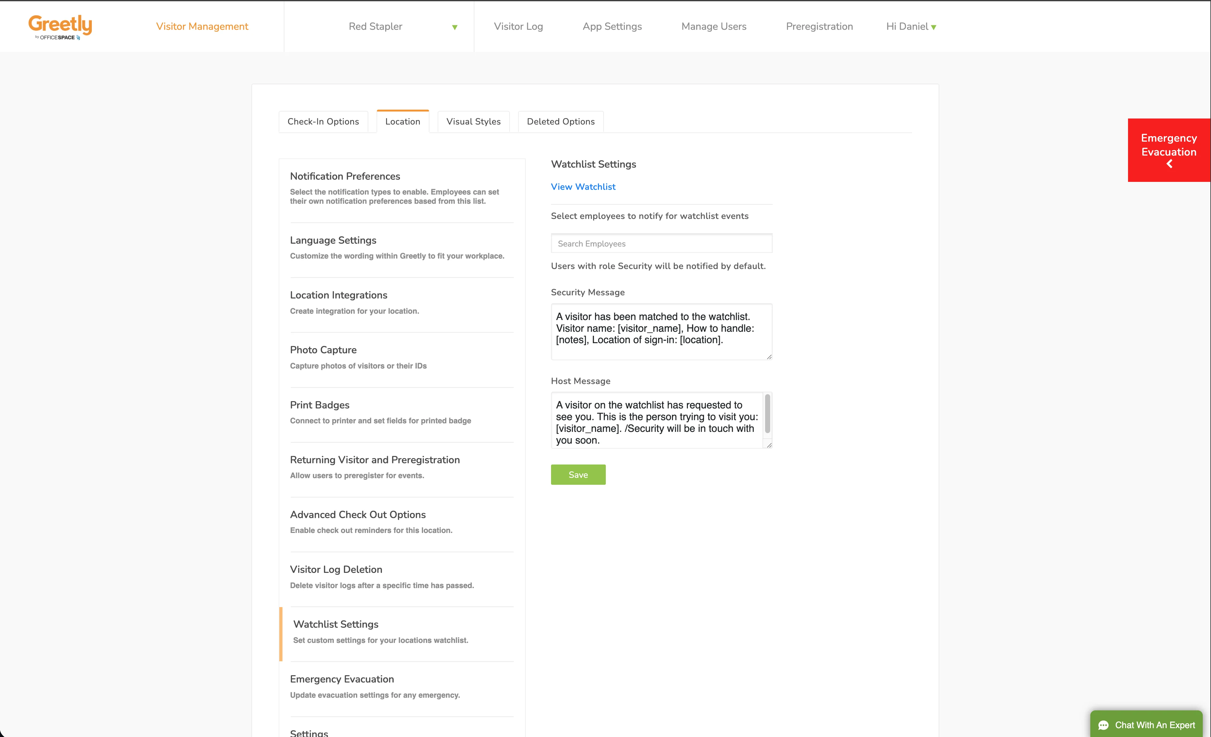Click the Greetly logo
This screenshot has width=1211, height=737.
[60, 27]
